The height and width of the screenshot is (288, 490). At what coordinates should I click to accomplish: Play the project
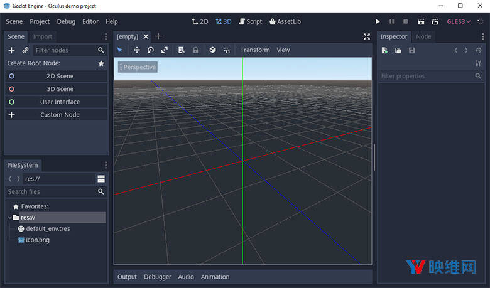click(378, 21)
